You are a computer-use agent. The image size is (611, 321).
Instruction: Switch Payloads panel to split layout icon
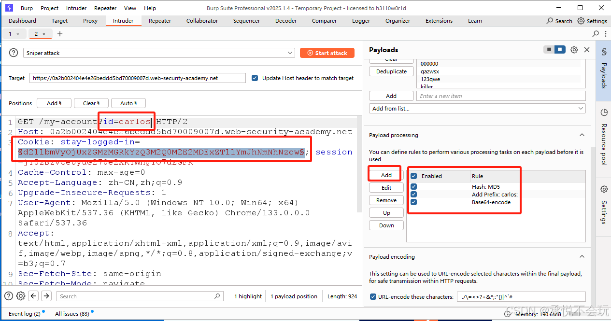[x=560, y=50]
